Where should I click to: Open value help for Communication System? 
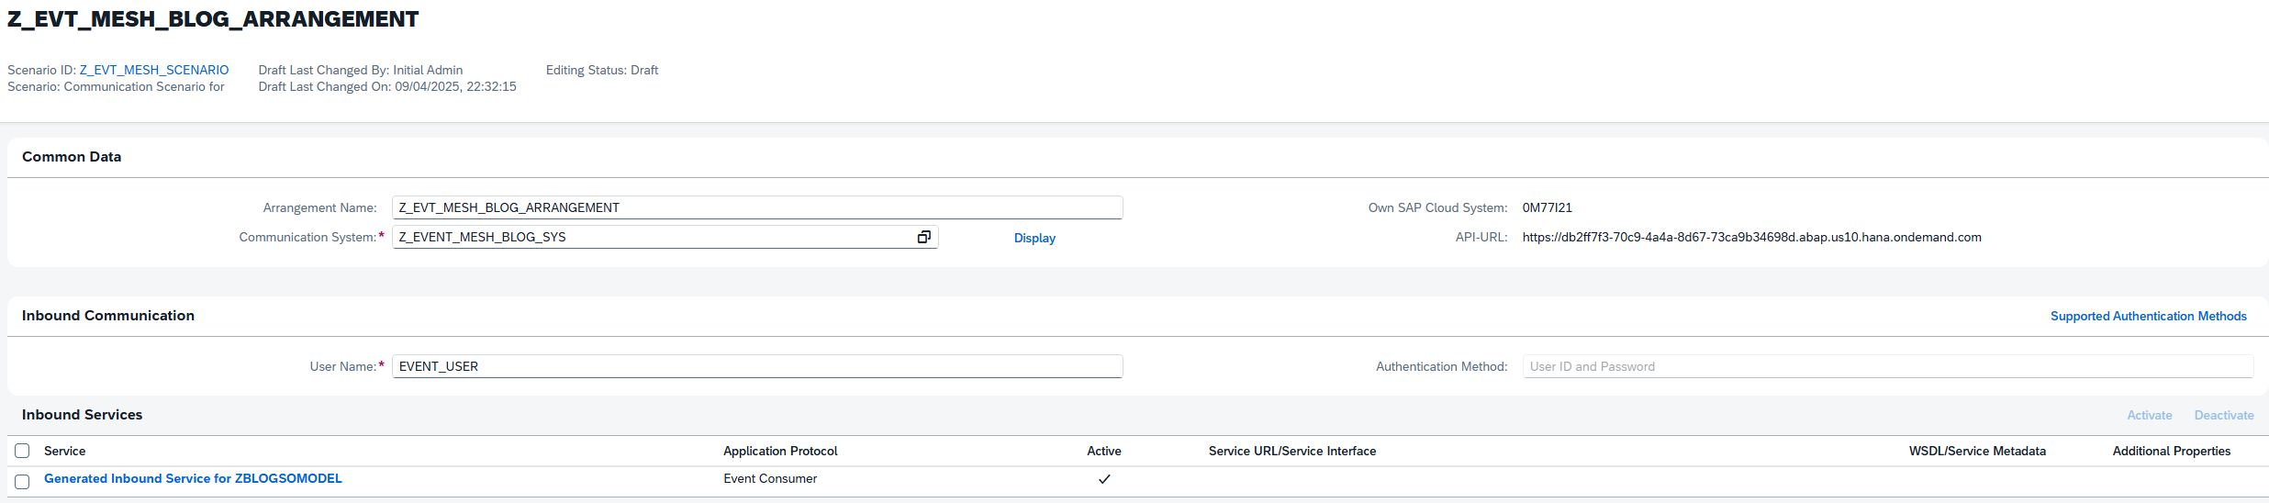tap(923, 237)
